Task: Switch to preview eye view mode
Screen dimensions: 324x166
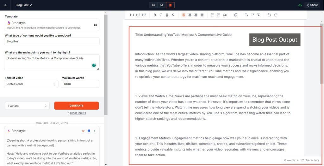Action: click(x=153, y=5)
